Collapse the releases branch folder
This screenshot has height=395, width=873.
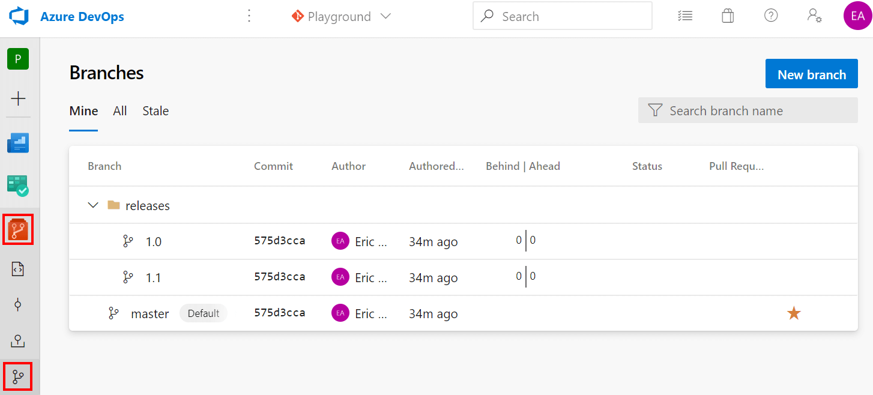pos(93,205)
